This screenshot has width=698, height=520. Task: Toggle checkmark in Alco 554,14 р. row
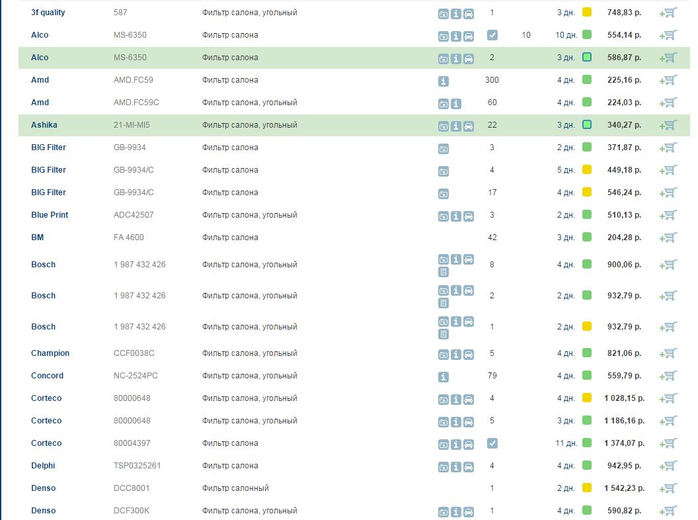pos(492,35)
